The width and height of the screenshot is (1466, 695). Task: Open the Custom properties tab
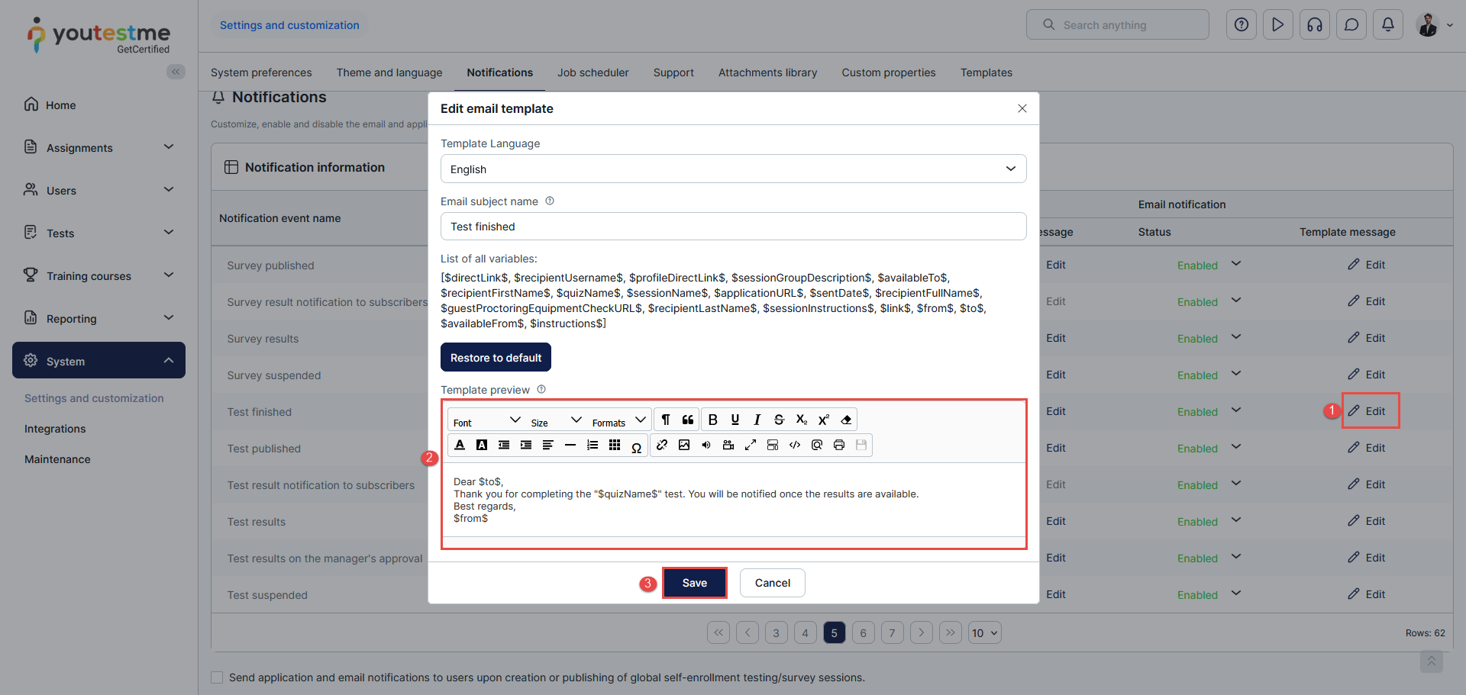click(889, 72)
